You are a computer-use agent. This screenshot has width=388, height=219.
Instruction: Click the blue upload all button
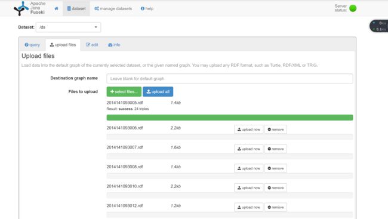coord(158,91)
